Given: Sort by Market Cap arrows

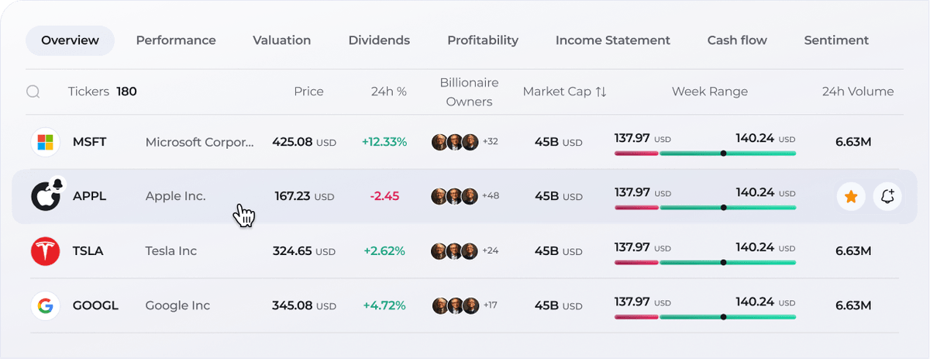Looking at the screenshot, I should (601, 91).
